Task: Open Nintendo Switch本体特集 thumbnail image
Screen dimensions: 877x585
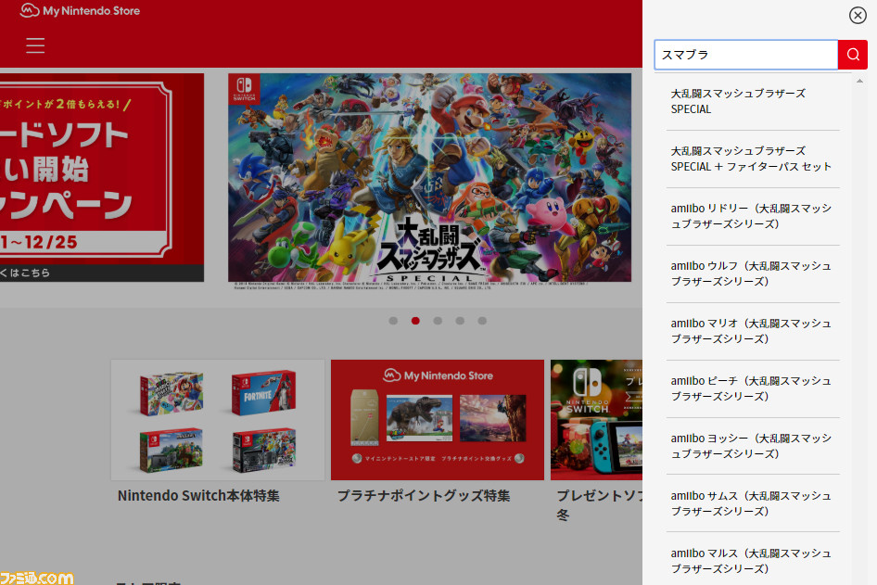Action: (218, 420)
